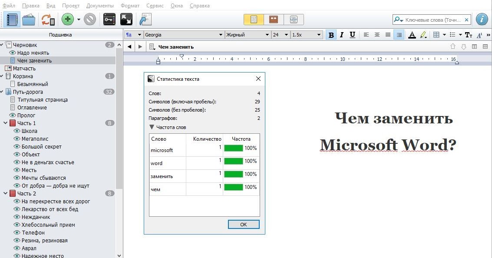Sort by the Частота column header
The image size is (492, 258).
[x=241, y=139]
